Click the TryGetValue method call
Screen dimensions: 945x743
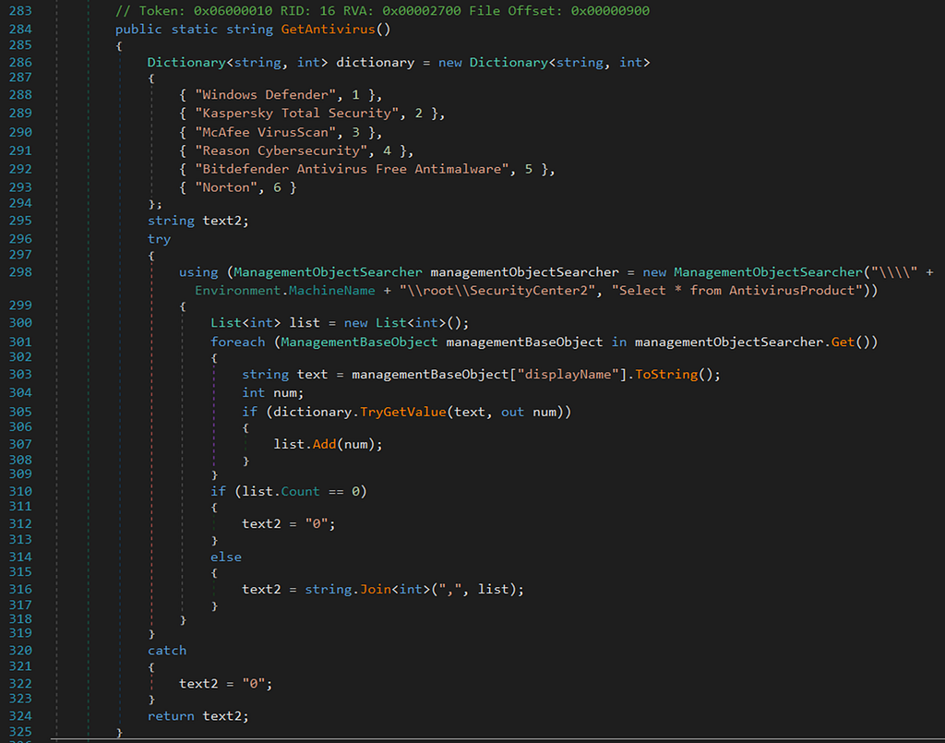pos(402,413)
